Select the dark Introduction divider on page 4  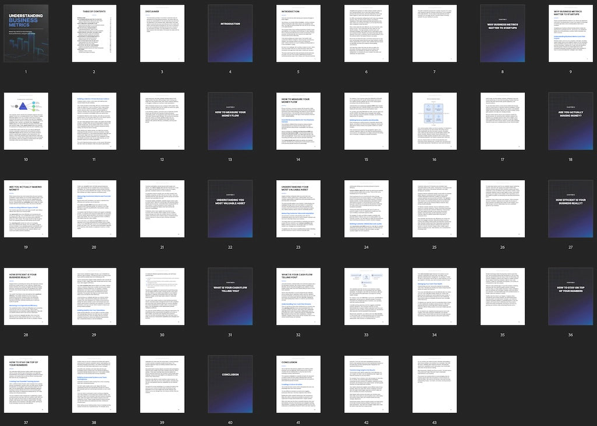pos(230,34)
